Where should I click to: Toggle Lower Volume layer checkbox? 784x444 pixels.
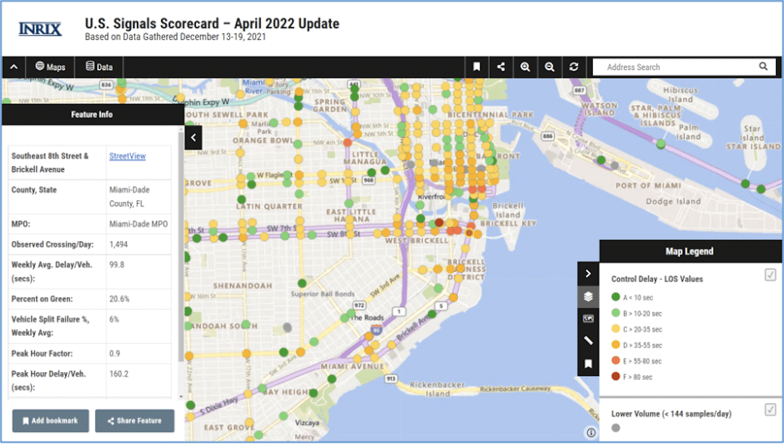770,410
